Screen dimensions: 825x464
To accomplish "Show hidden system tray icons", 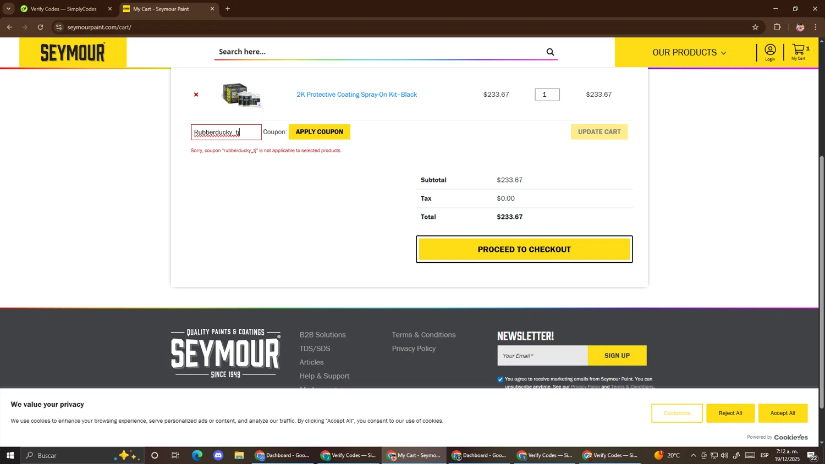I will pos(693,455).
